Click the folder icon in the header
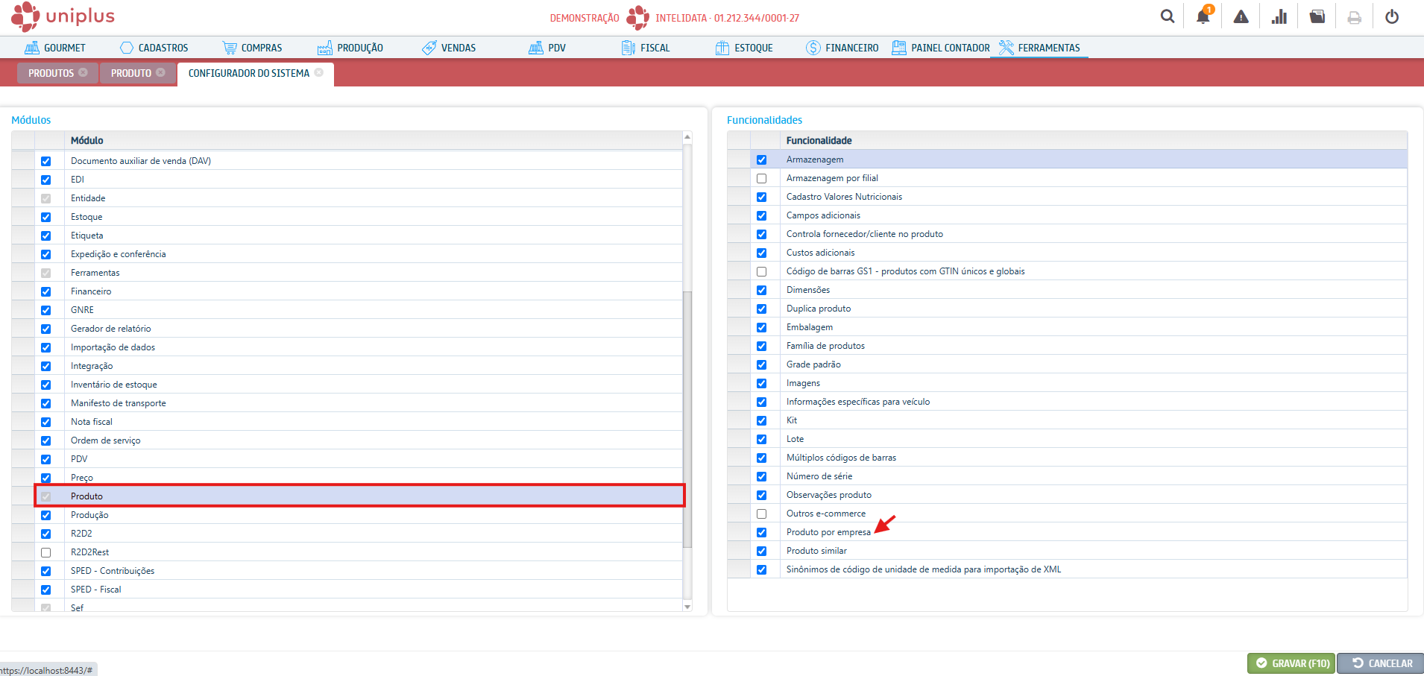This screenshot has width=1424, height=676. click(x=1317, y=16)
